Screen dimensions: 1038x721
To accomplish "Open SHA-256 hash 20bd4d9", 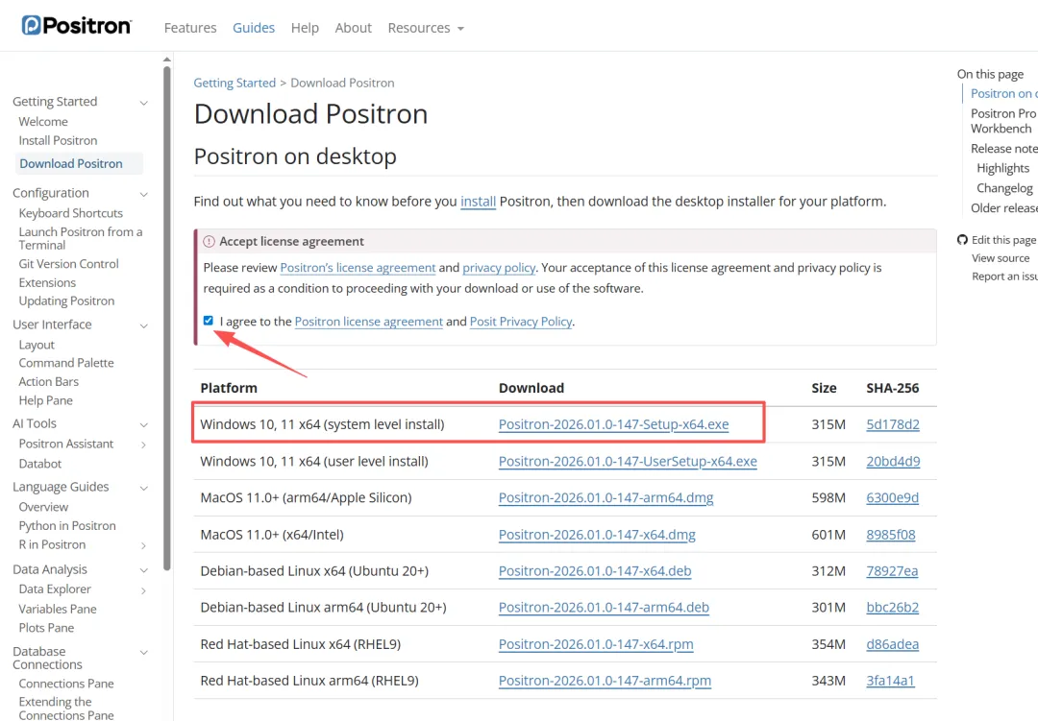I will pyautogui.click(x=893, y=461).
